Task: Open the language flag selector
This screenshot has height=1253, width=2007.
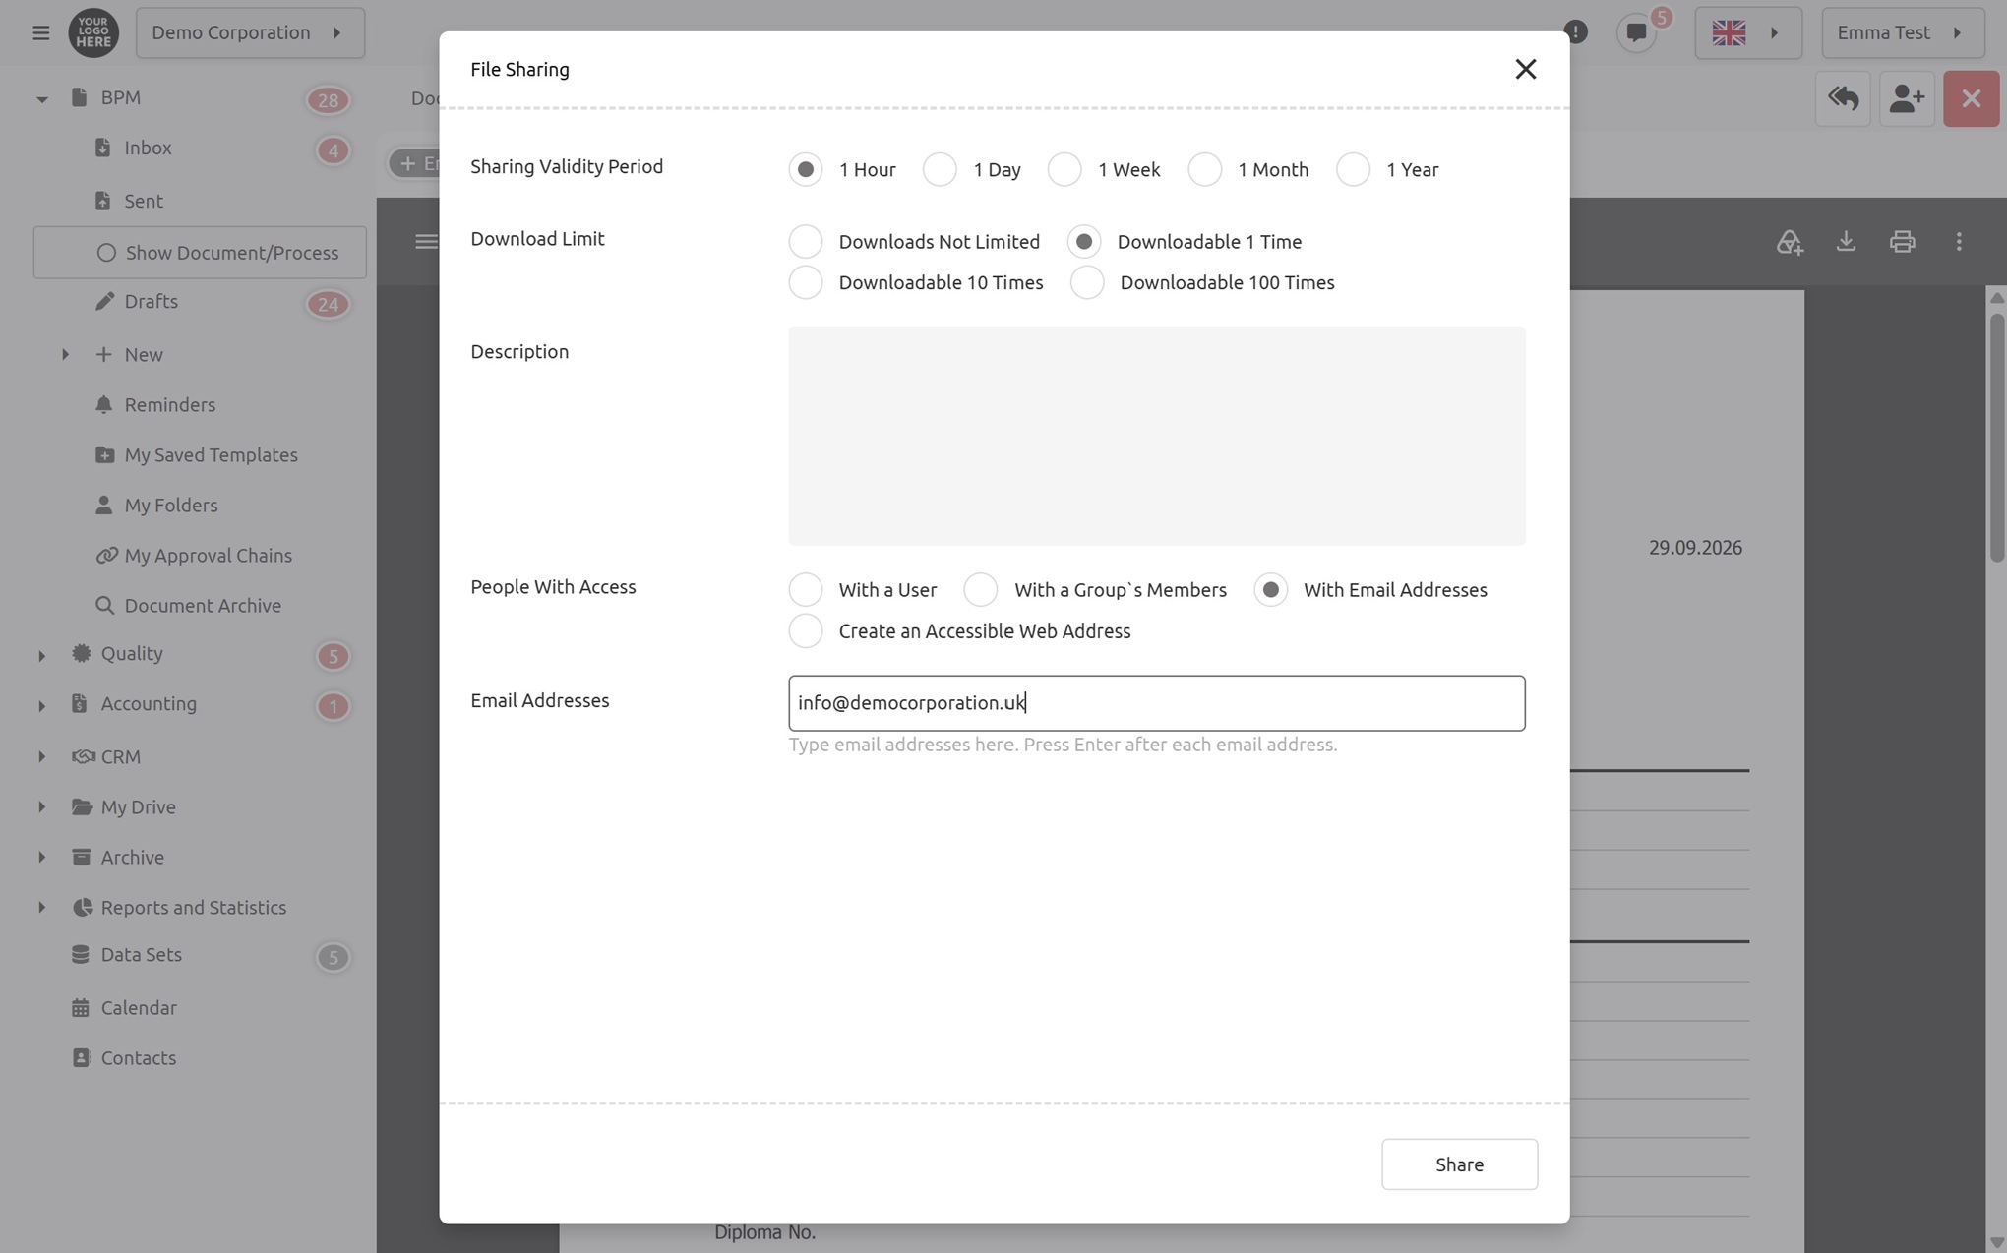Action: [1748, 32]
